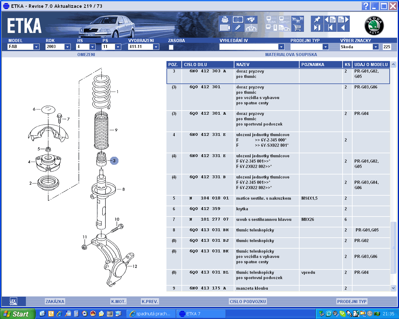Select part number 6Q0 412 301 A
This screenshot has width=399, height=319.
click(208, 114)
